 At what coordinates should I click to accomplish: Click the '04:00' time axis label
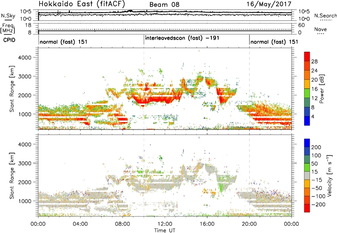[x=80, y=224]
